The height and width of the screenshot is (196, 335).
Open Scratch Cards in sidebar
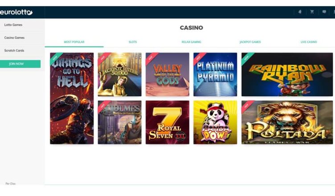click(14, 51)
